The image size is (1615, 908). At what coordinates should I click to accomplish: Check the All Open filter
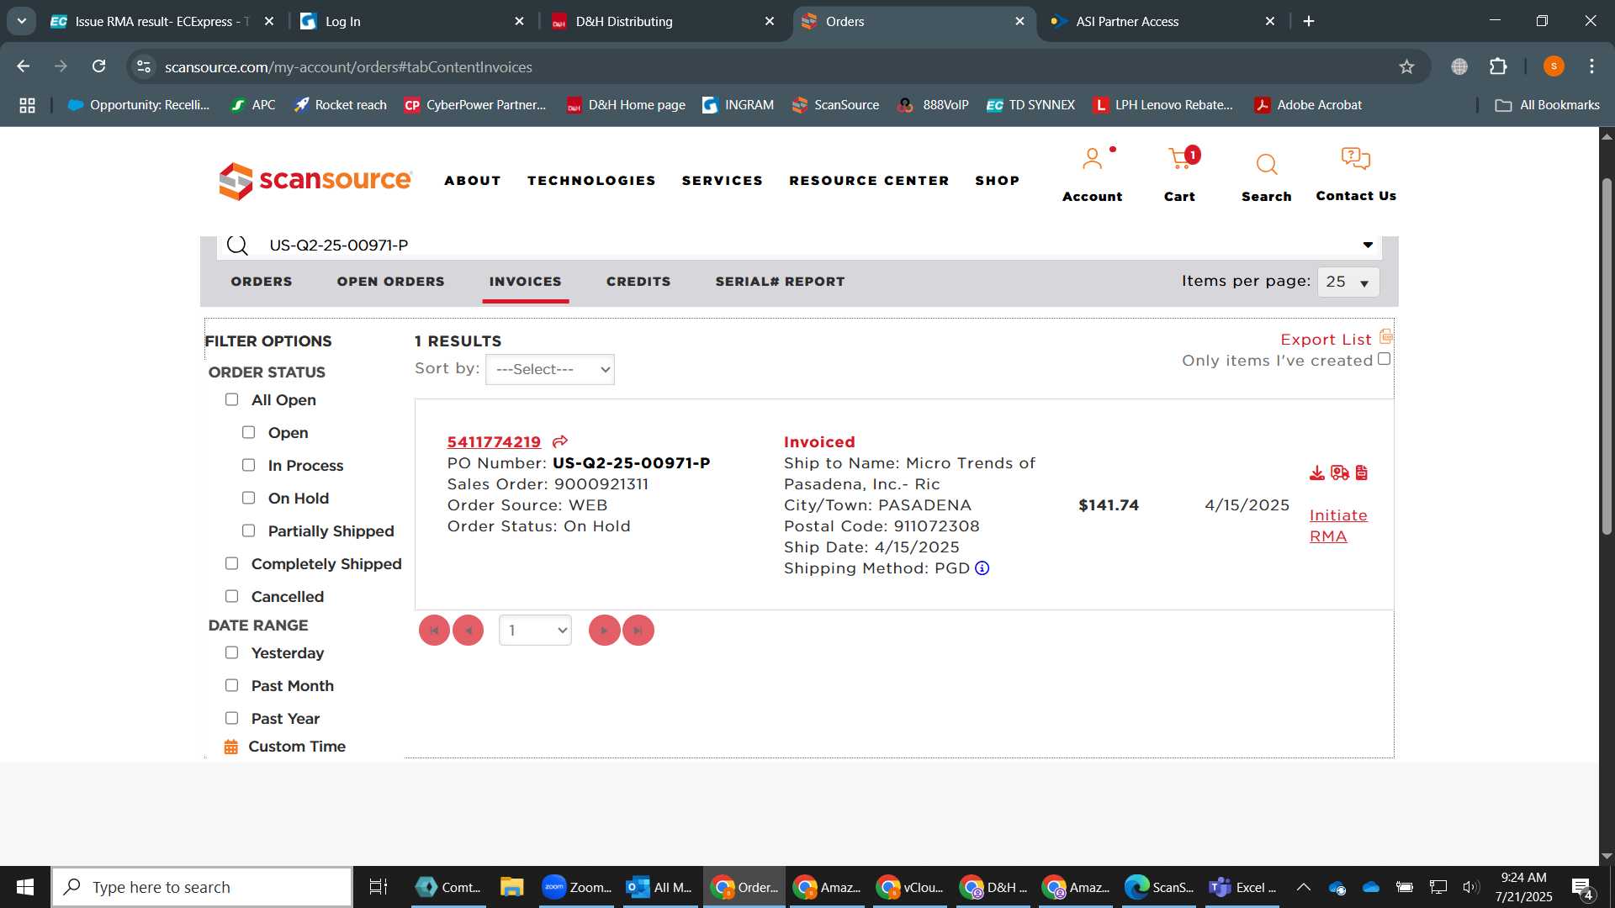pyautogui.click(x=231, y=400)
